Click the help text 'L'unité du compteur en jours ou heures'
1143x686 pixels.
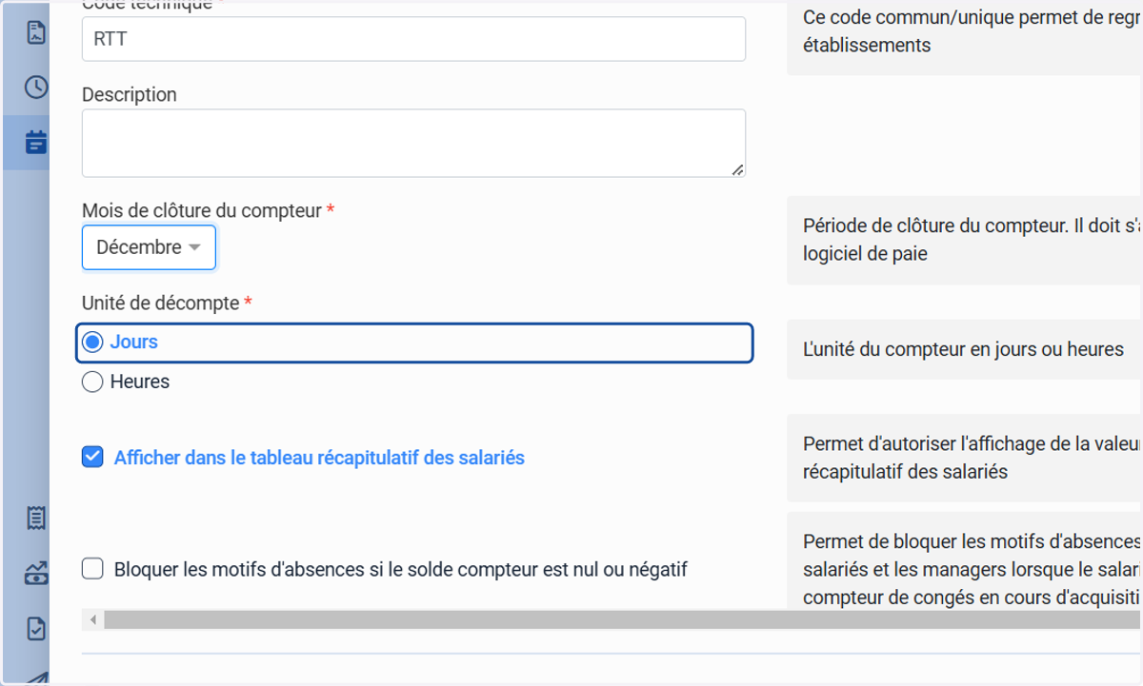pyautogui.click(x=964, y=350)
